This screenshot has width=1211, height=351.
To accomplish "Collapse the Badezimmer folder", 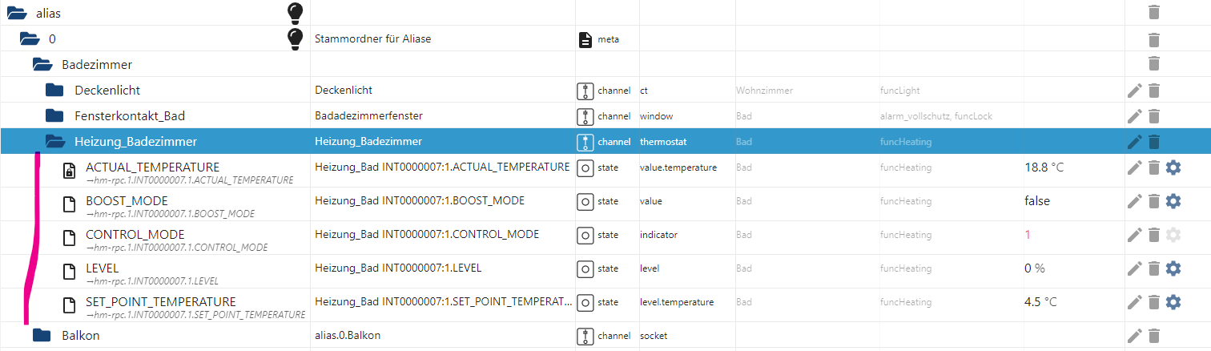I will (42, 64).
